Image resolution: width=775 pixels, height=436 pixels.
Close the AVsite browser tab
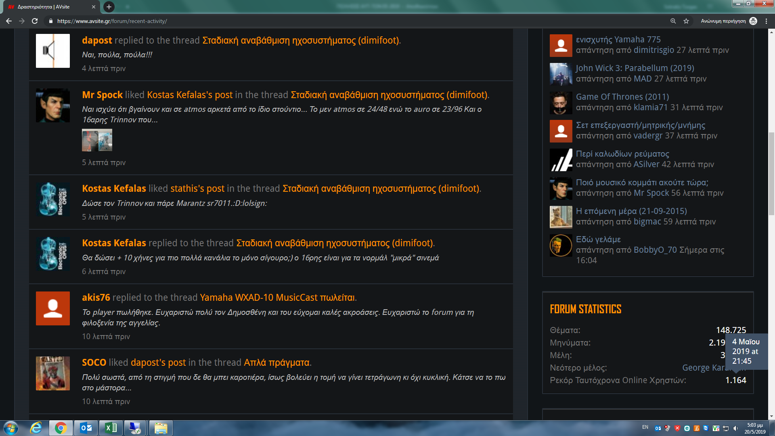click(94, 7)
